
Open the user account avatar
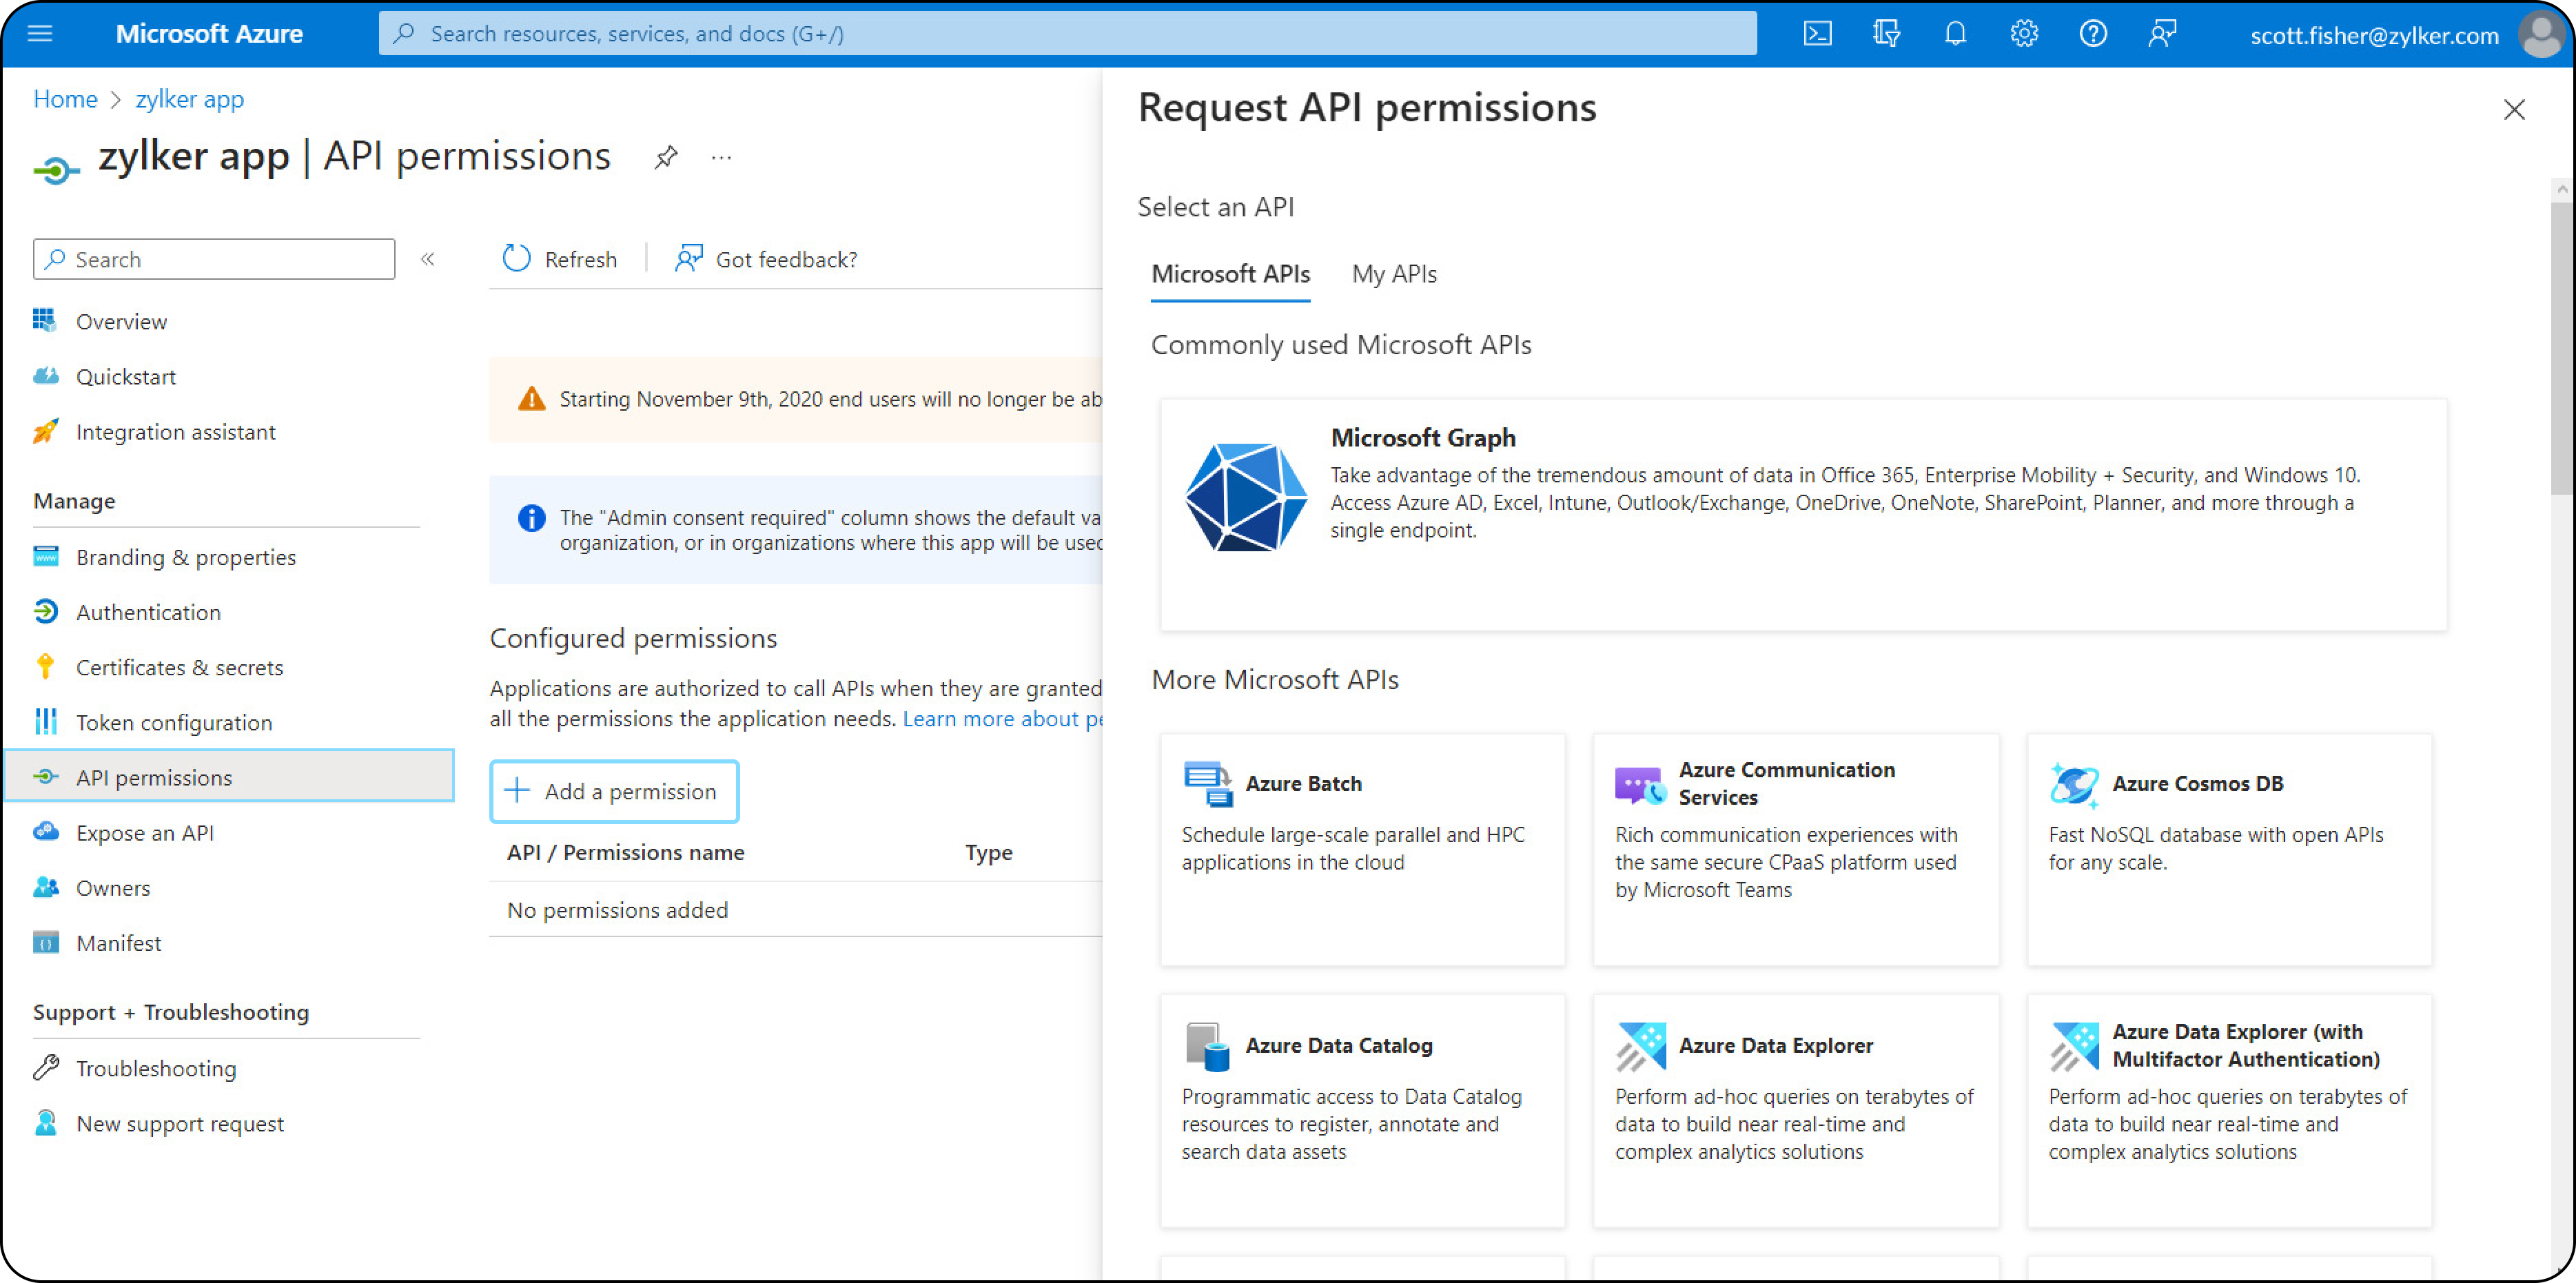coord(2540,35)
